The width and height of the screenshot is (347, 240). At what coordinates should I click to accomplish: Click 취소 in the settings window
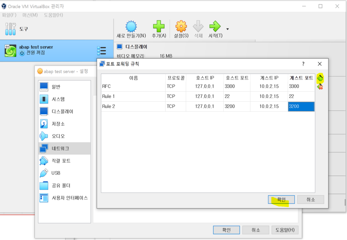[256, 230]
